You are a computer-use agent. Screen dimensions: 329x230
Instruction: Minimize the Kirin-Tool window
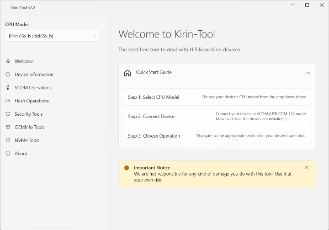click(x=293, y=5)
